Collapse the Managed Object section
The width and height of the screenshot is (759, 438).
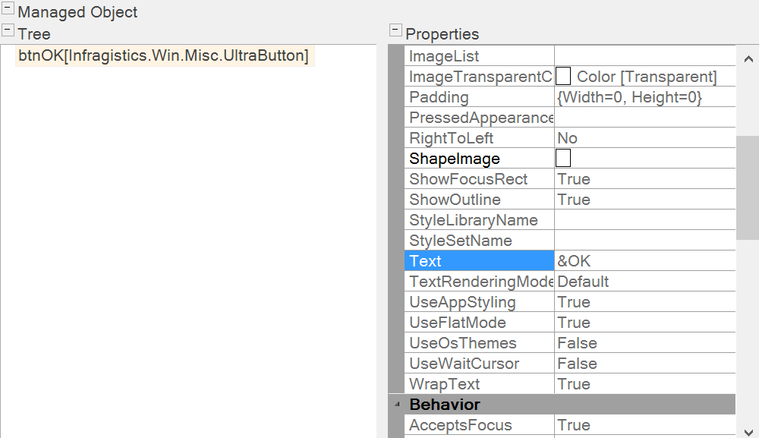8,10
